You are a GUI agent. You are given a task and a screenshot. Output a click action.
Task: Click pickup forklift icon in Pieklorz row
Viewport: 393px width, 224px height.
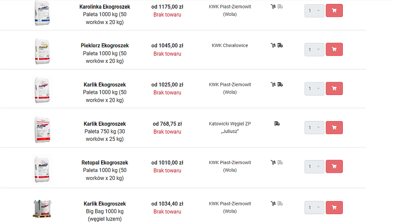point(273,45)
